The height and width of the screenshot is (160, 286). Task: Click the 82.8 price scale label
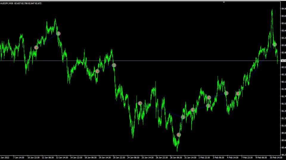[284, 53]
